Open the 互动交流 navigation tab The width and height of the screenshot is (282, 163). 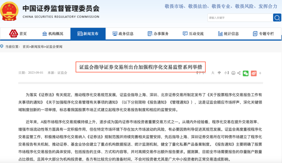coord(193,34)
